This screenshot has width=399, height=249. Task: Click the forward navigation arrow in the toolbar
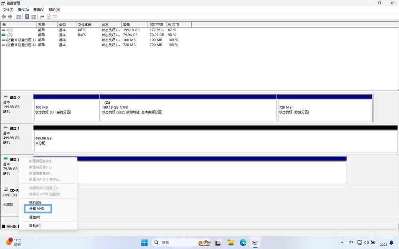click(10, 16)
